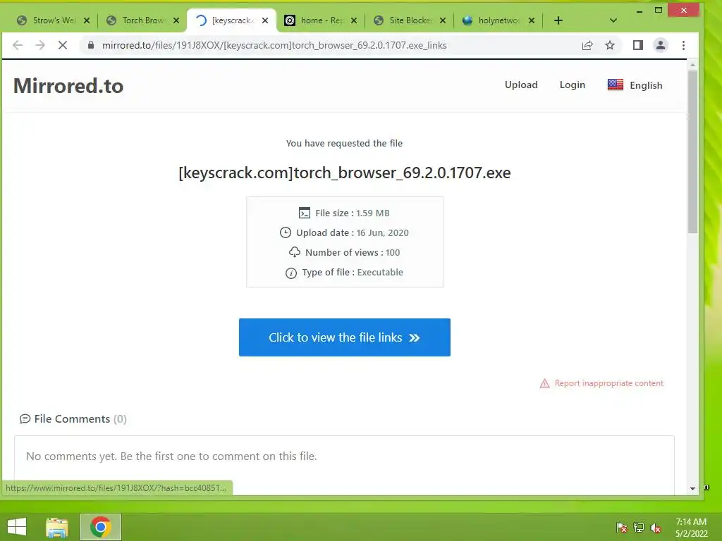The image size is (722, 541).
Task: Select the active keyscrack tab
Action: click(x=231, y=20)
